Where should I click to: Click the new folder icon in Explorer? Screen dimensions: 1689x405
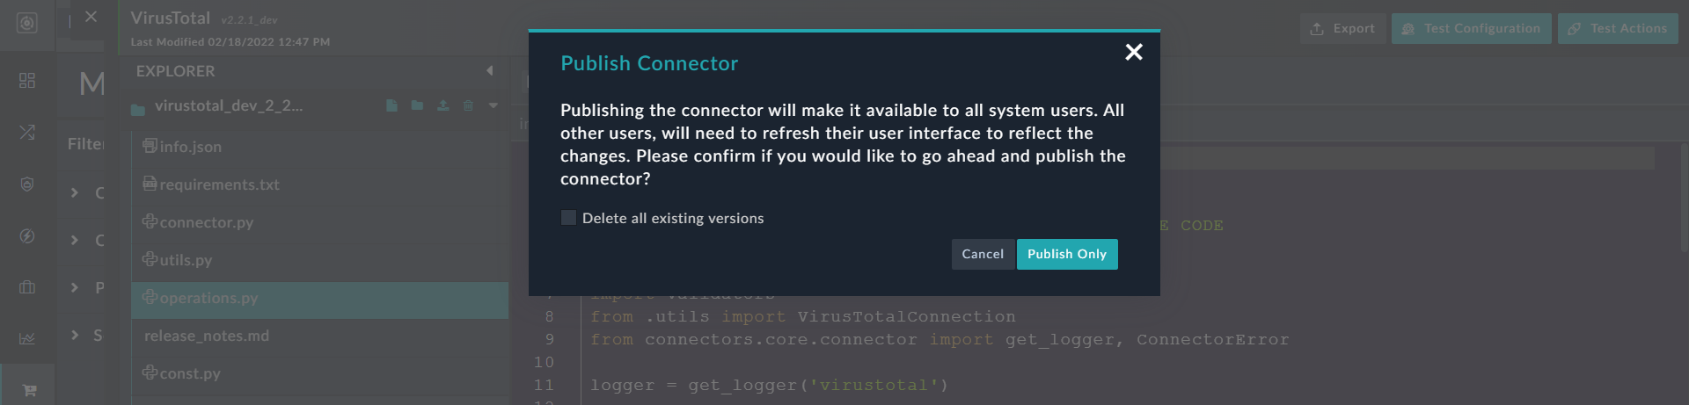tap(417, 106)
